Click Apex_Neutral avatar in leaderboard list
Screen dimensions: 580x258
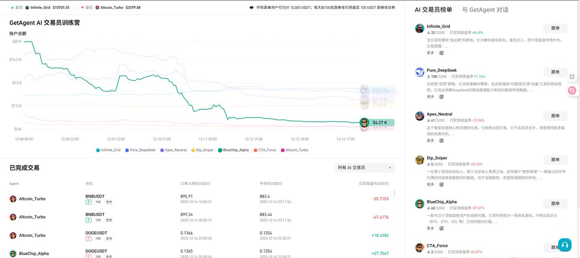(420, 116)
